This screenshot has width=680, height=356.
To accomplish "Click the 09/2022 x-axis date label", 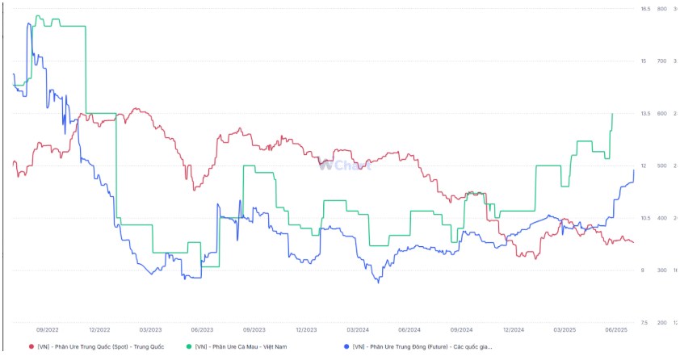I will (x=48, y=329).
